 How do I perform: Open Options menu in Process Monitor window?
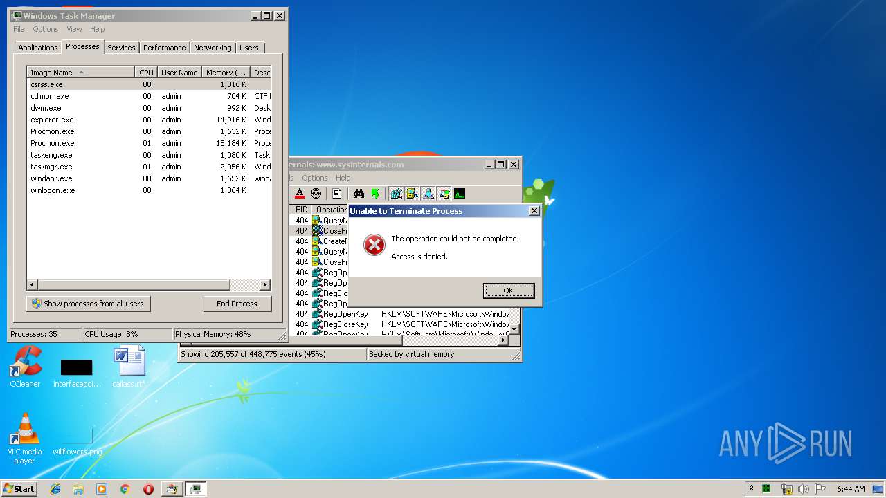(315, 178)
